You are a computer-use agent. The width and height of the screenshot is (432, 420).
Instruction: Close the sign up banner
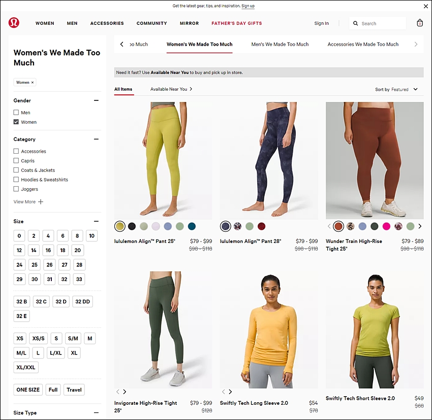click(x=426, y=6)
